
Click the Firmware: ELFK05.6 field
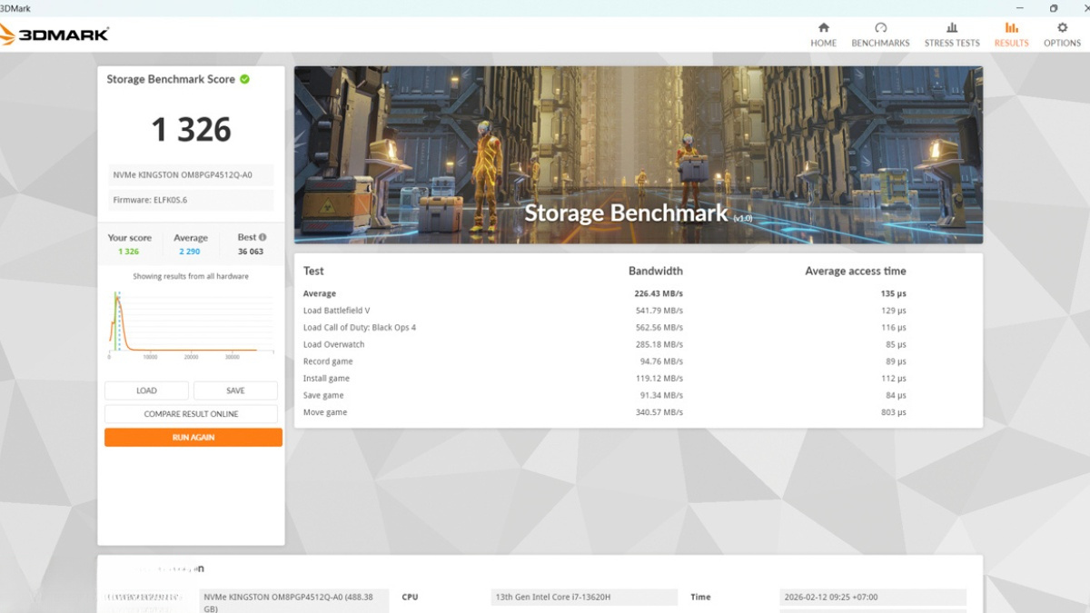point(190,200)
